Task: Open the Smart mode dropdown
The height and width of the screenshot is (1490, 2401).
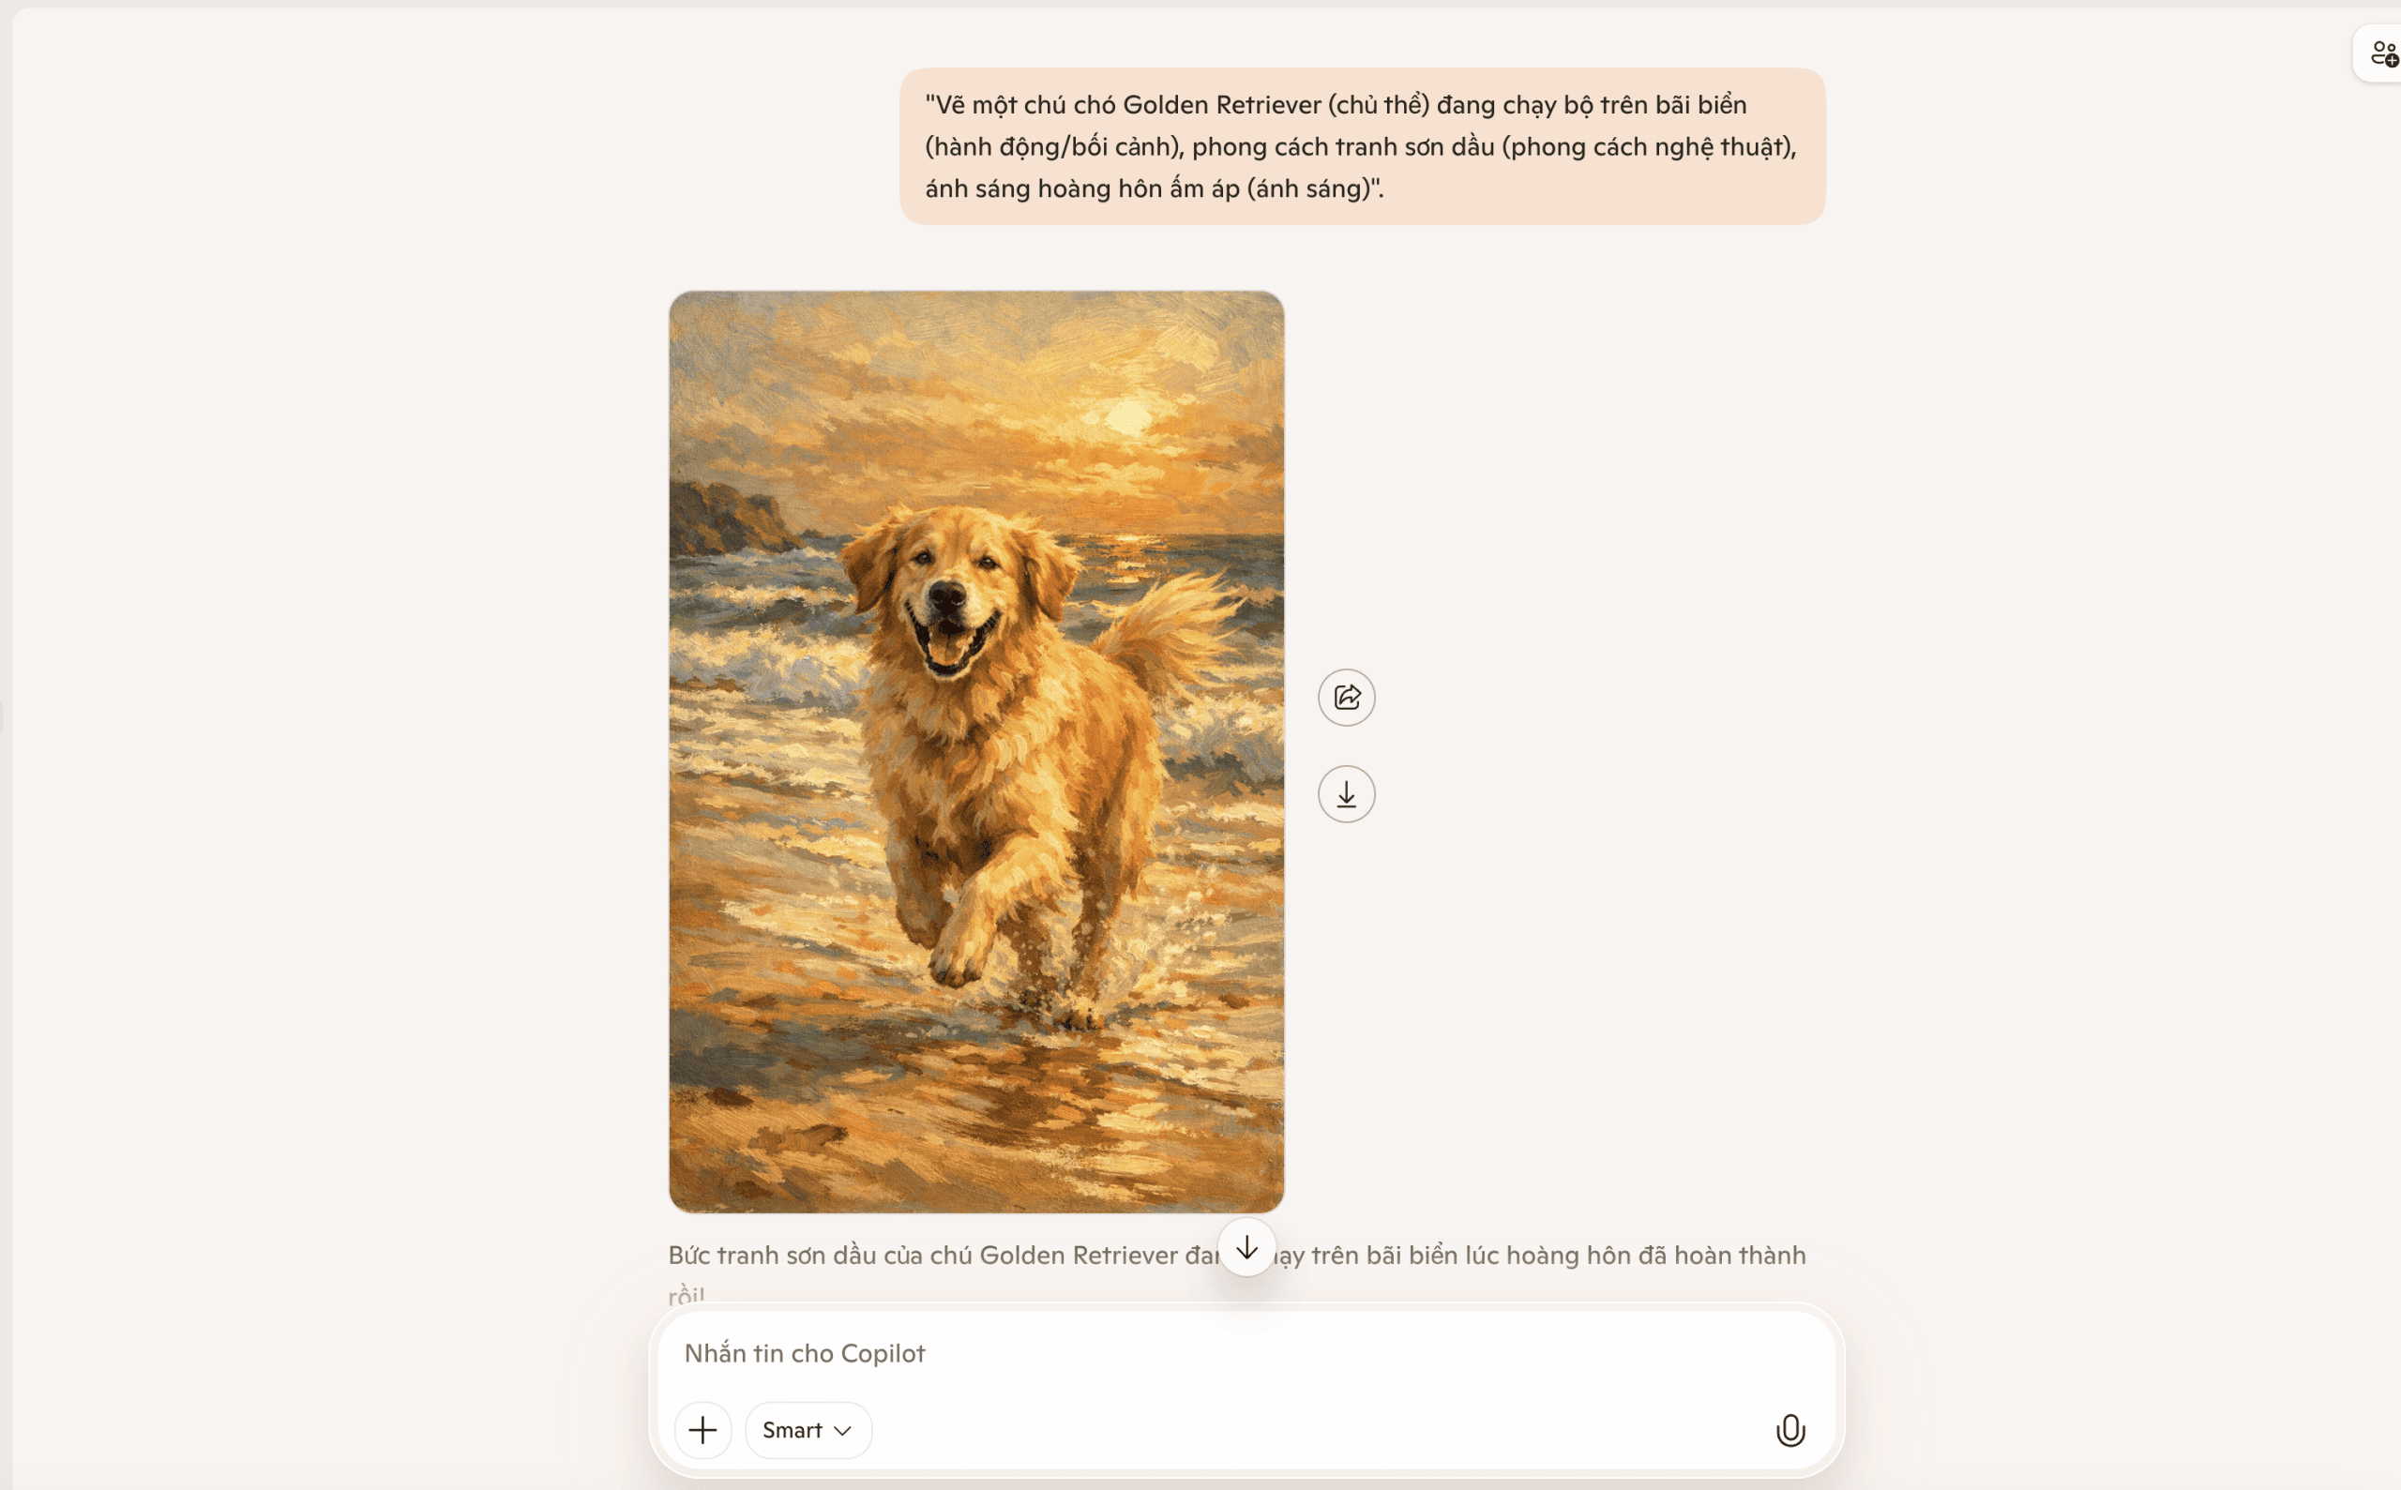Action: point(808,1430)
